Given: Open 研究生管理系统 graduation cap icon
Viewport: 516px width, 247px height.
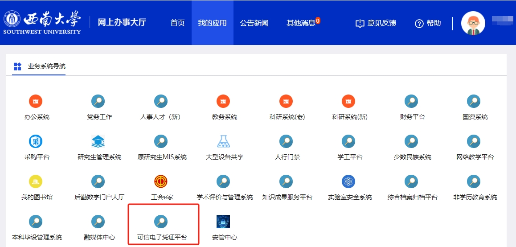Looking at the screenshot, I should pos(98,142).
